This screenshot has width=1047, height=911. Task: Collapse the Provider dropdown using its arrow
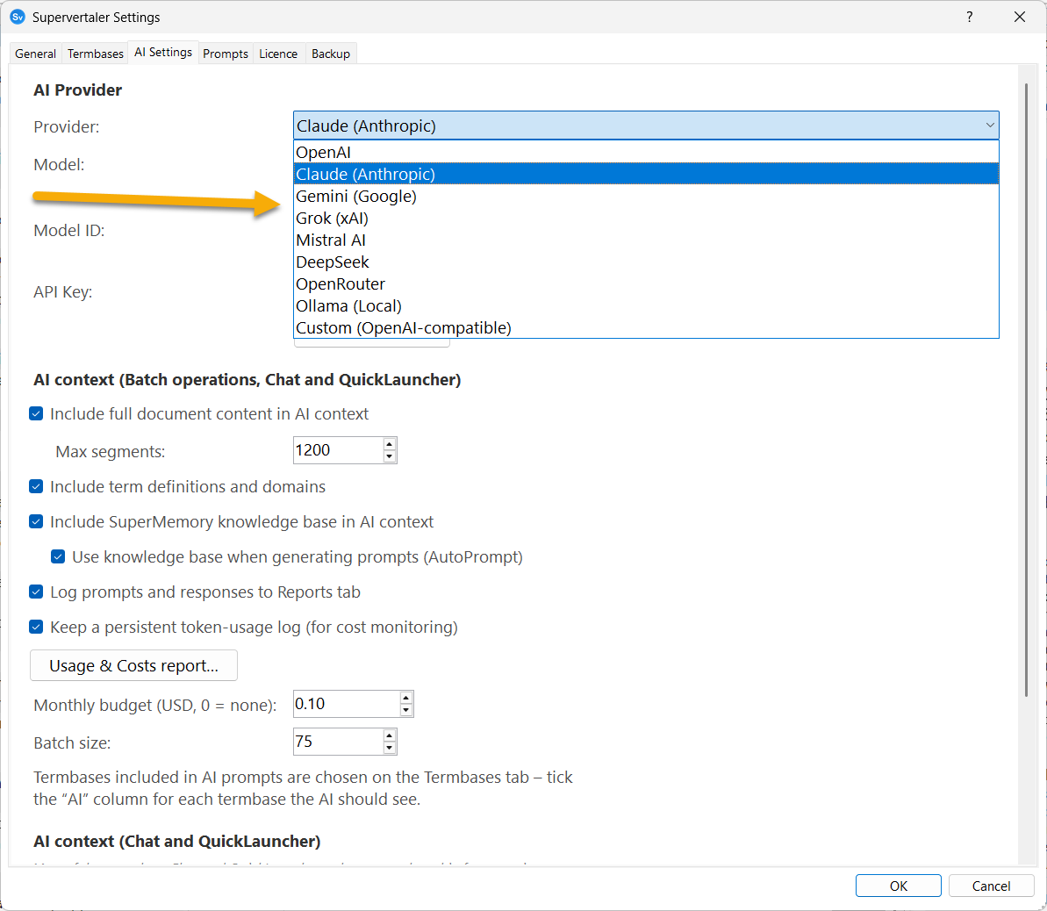coord(989,126)
